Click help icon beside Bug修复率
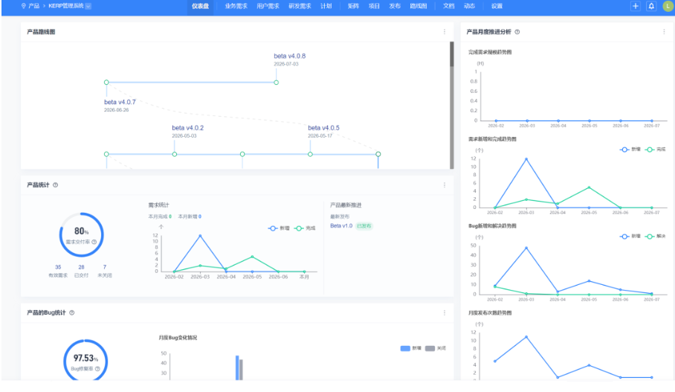Viewport: 675px width, 392px height. 97,369
